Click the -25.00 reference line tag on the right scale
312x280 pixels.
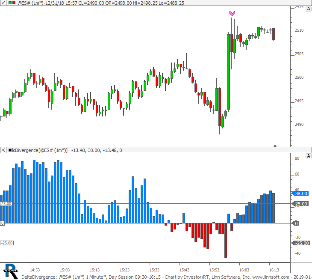point(300,243)
